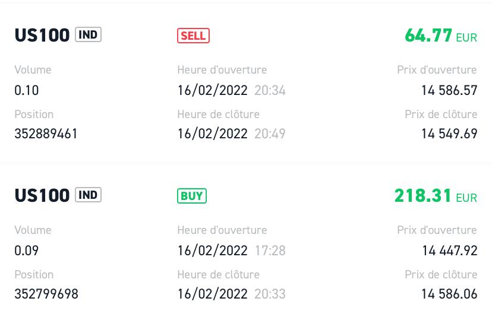Click position number 352799698
492x314 pixels.
click(46, 294)
